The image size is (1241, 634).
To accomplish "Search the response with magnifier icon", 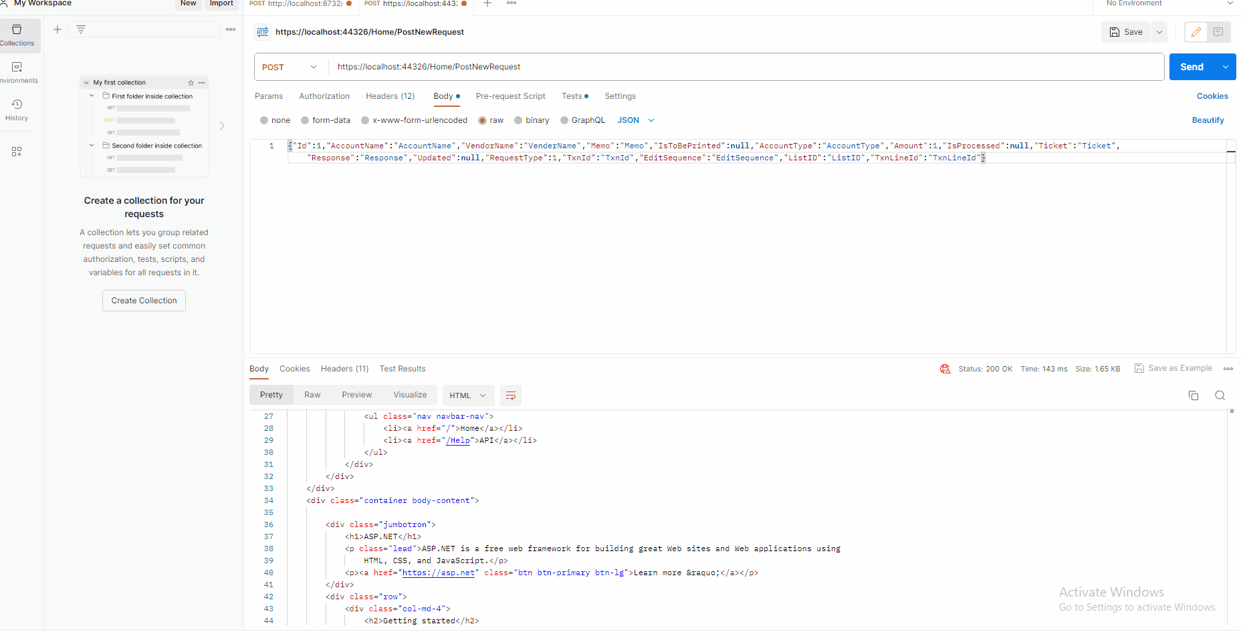I will coord(1220,395).
